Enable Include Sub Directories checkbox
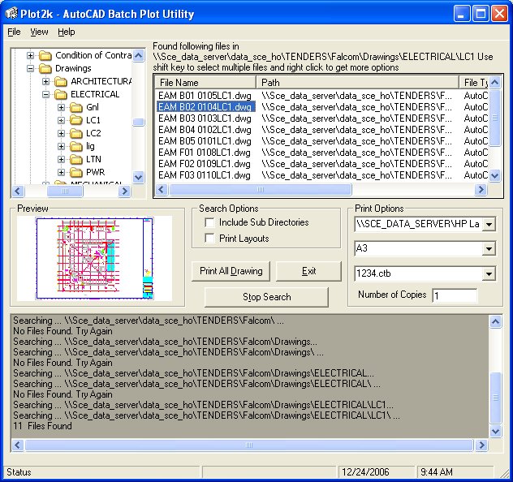 [209, 222]
